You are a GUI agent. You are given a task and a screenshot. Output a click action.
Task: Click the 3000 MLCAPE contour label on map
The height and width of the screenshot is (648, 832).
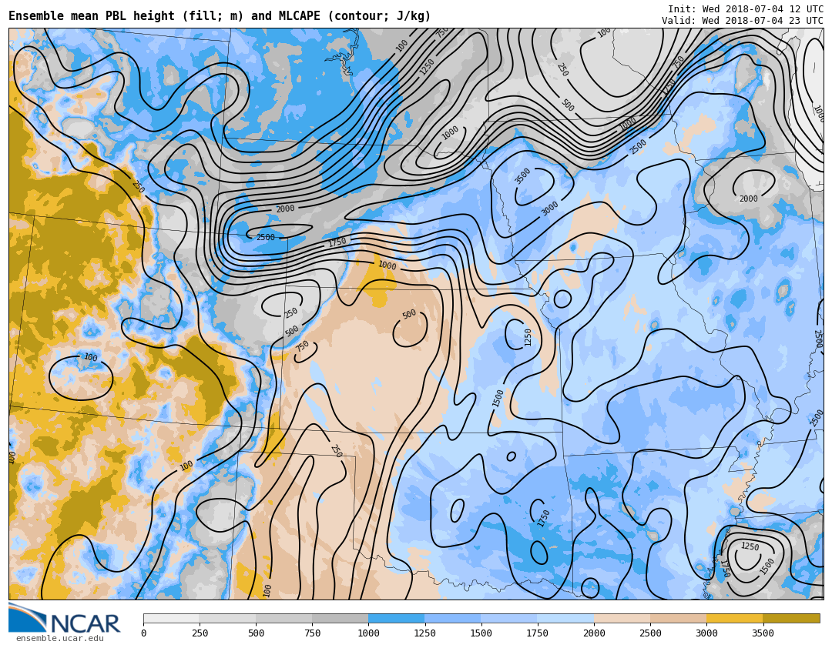[x=550, y=208]
